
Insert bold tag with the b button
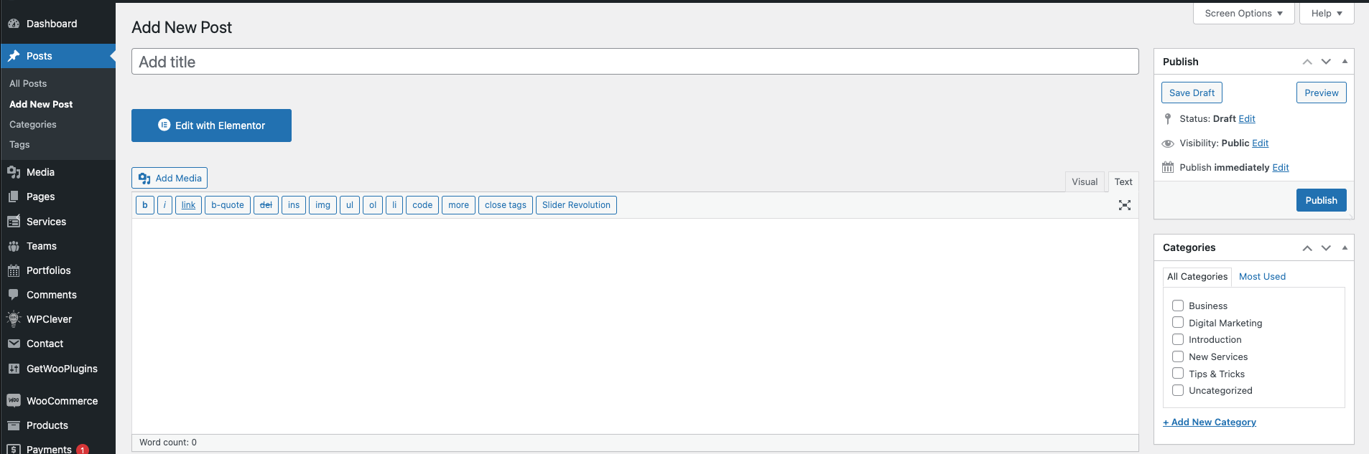tap(144, 205)
